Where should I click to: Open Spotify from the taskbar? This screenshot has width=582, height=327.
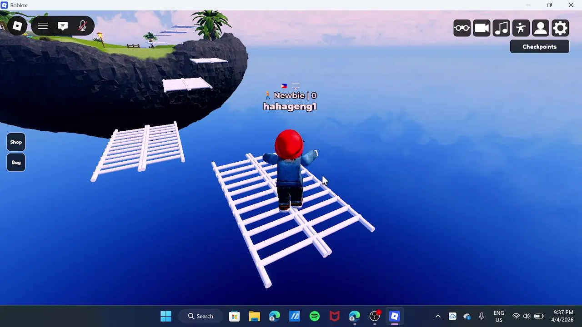(315, 316)
